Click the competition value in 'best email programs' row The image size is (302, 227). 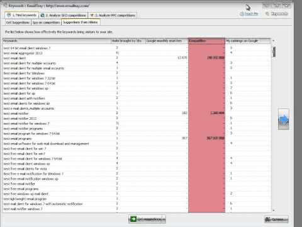[x=215, y=138]
